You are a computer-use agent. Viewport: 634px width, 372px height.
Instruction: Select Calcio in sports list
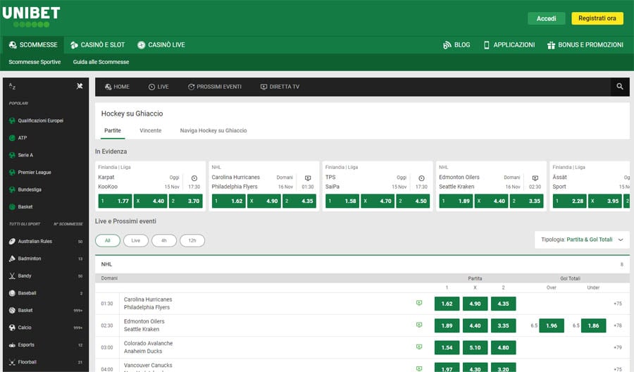coord(46,328)
